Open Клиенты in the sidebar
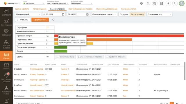Image resolution: width=186 pixels, height=104 pixels. [6, 66]
